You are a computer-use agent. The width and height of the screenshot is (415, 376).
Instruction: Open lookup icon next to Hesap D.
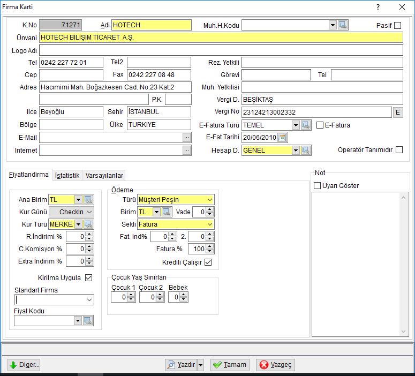click(x=306, y=151)
